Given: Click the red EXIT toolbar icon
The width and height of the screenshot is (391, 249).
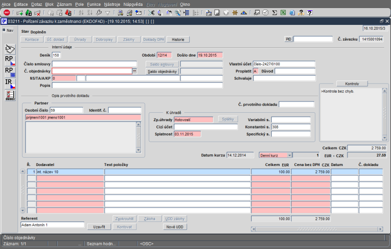Looking at the screenshot, I should pyautogui.click(x=7, y=12).
